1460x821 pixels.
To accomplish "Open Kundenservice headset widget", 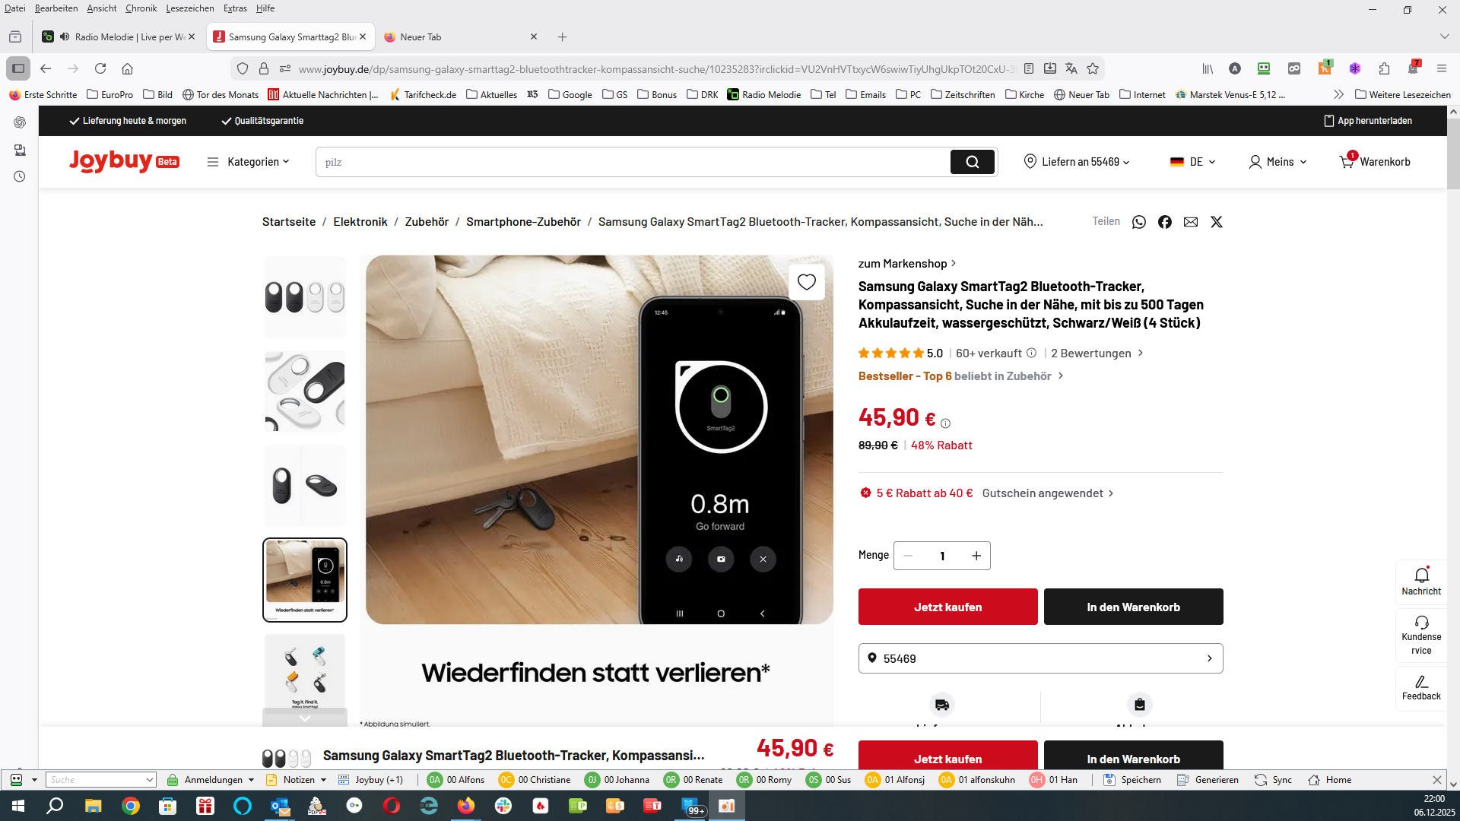I will (x=1421, y=635).
